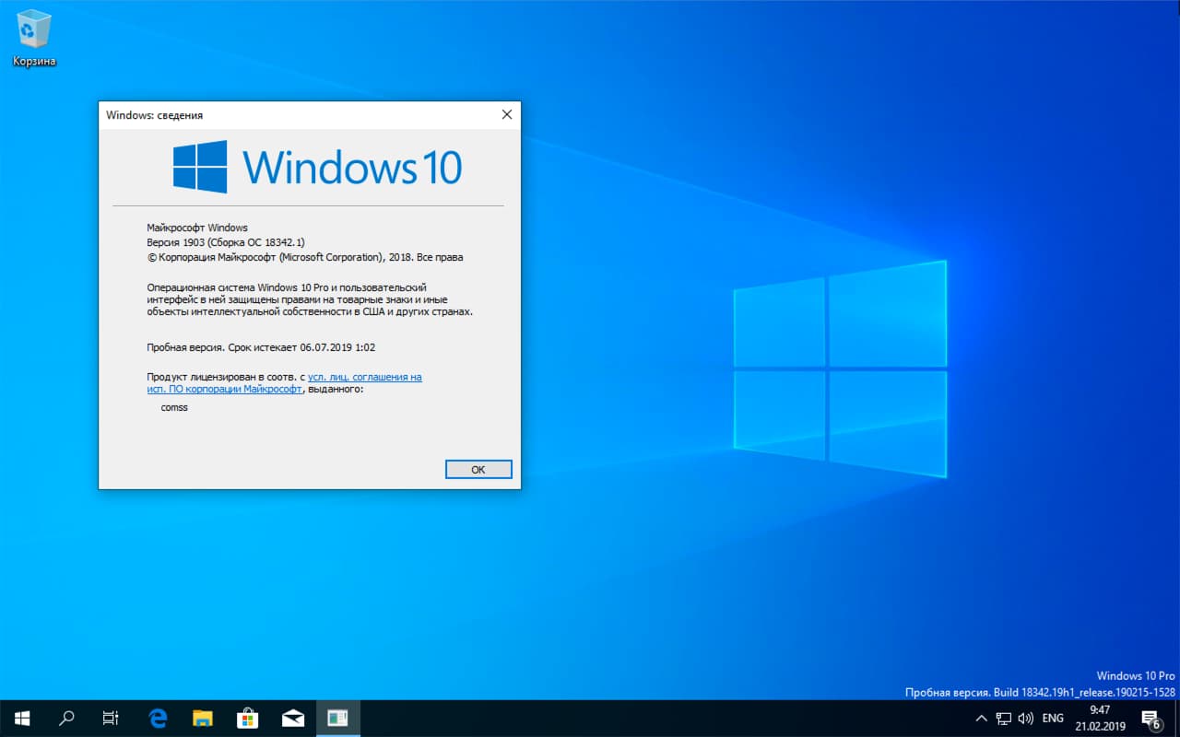Switch input language via ENG indicator
This screenshot has width=1180, height=737.
(x=1052, y=718)
